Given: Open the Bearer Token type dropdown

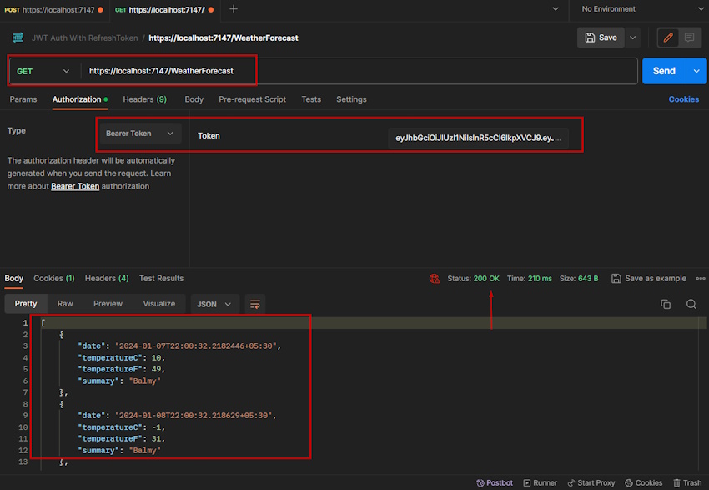Looking at the screenshot, I should click(140, 134).
